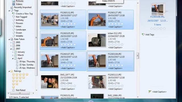Click the kitten tag icon

[x=14, y=26]
